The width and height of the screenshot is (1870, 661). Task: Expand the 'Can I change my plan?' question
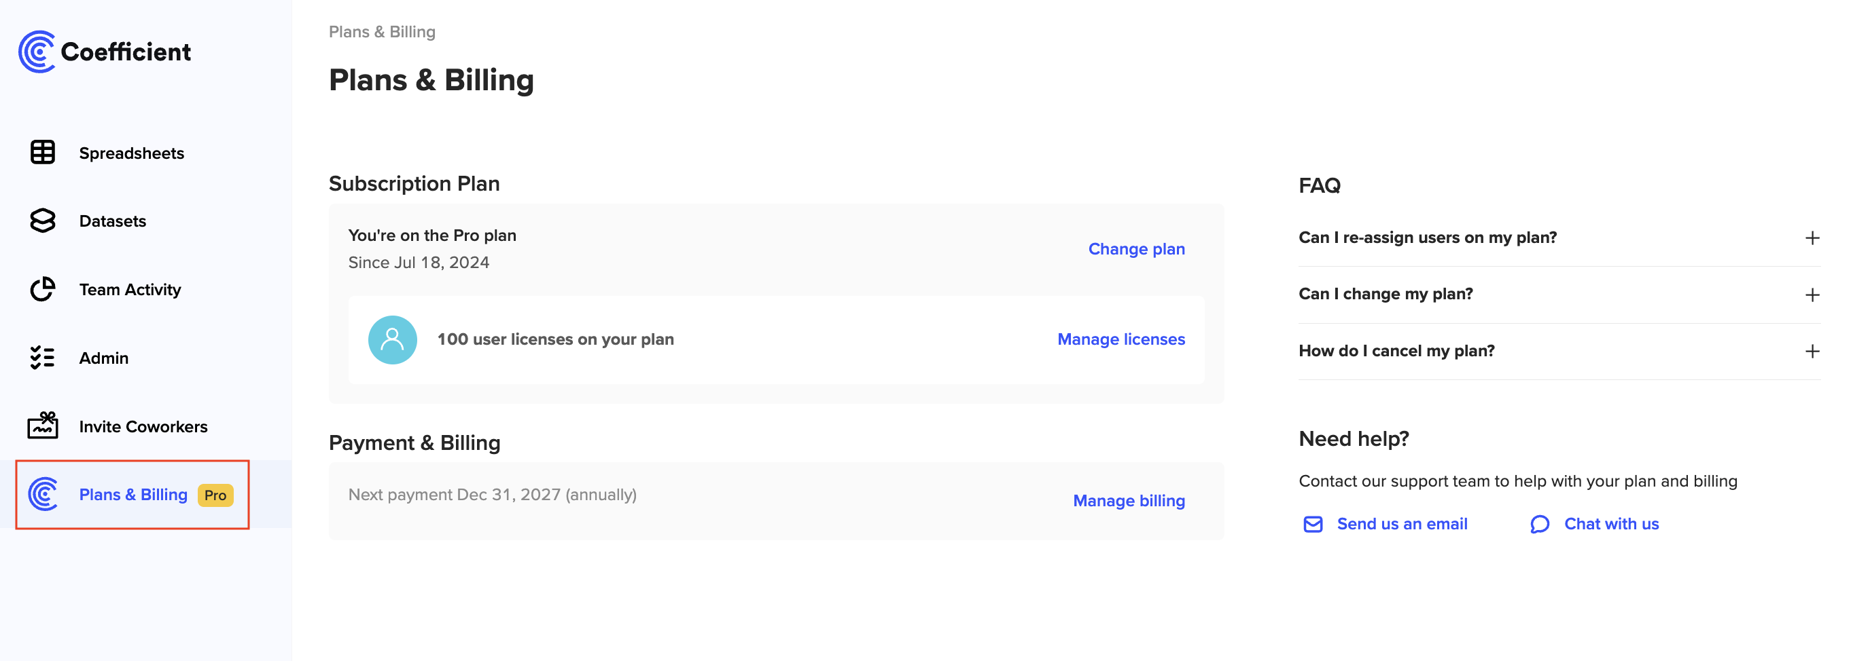(x=1813, y=295)
